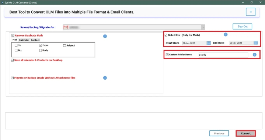Click info icon beside Date Filter
The width and height of the screenshot is (265, 140).
point(226,35)
